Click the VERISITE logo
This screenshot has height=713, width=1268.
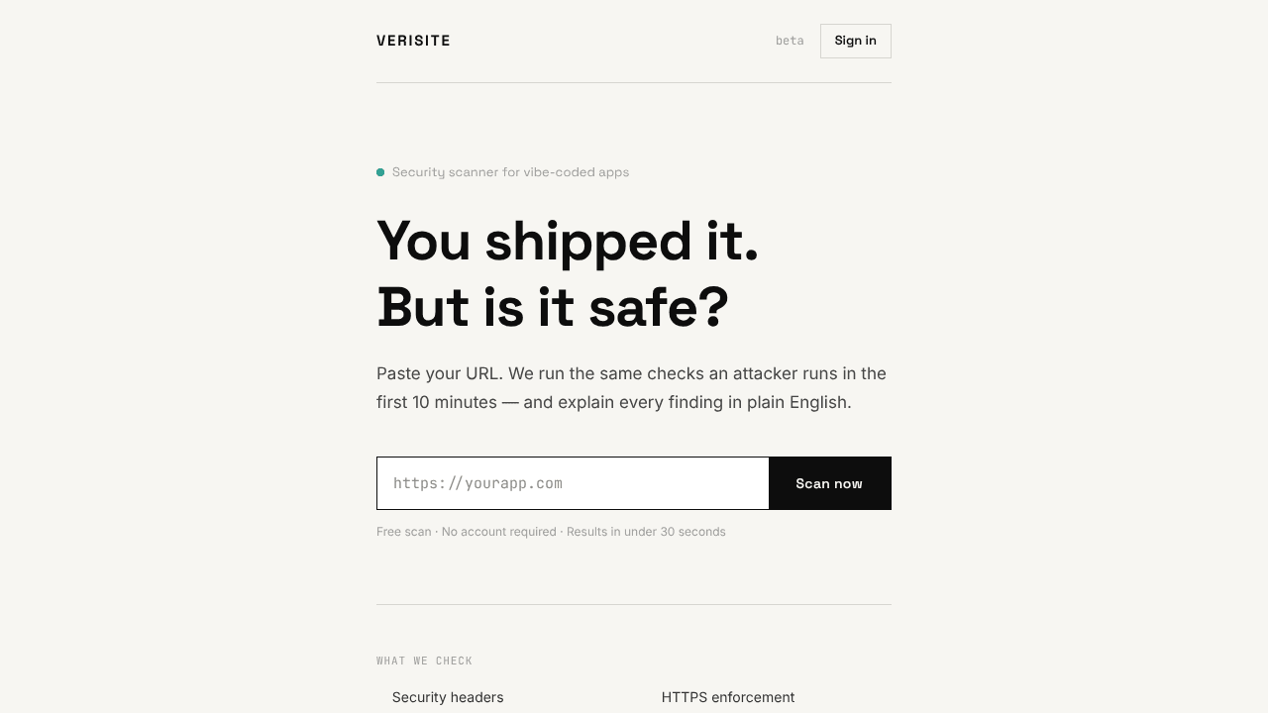coord(413,41)
